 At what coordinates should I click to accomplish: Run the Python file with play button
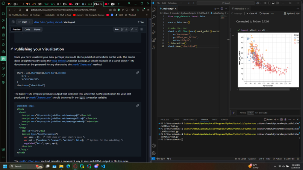(x=215, y=9)
